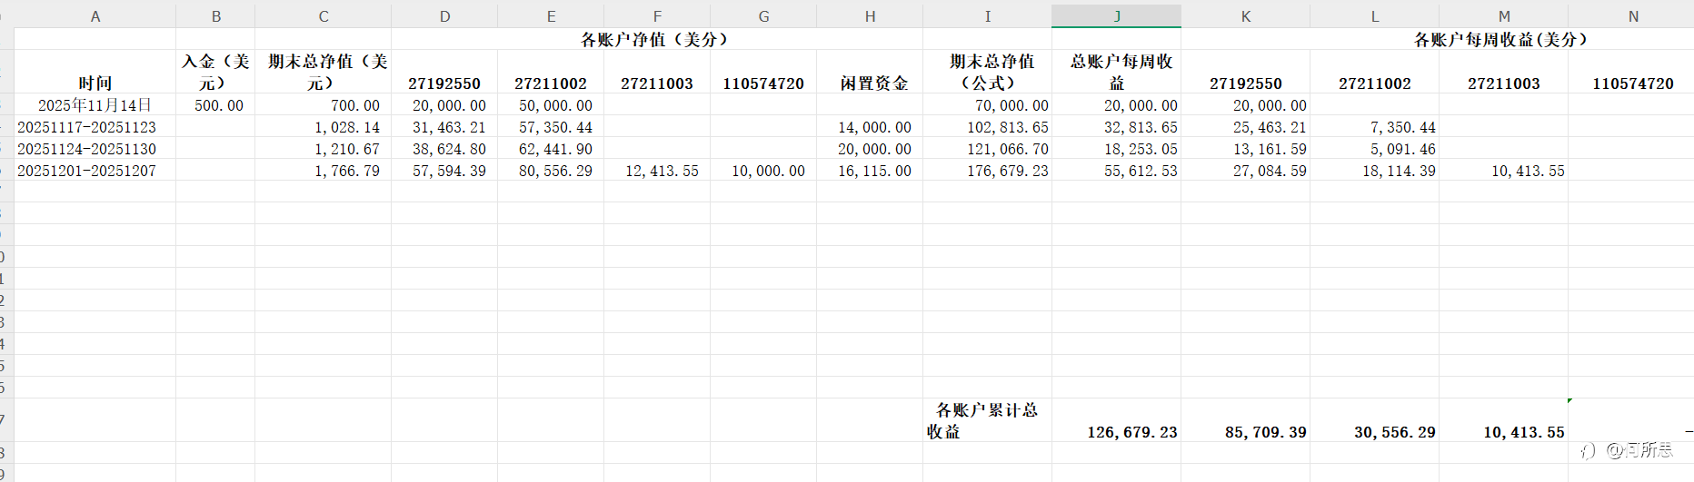Click the cell showing 5,091.46
This screenshot has height=482, width=1694.
coord(1375,148)
